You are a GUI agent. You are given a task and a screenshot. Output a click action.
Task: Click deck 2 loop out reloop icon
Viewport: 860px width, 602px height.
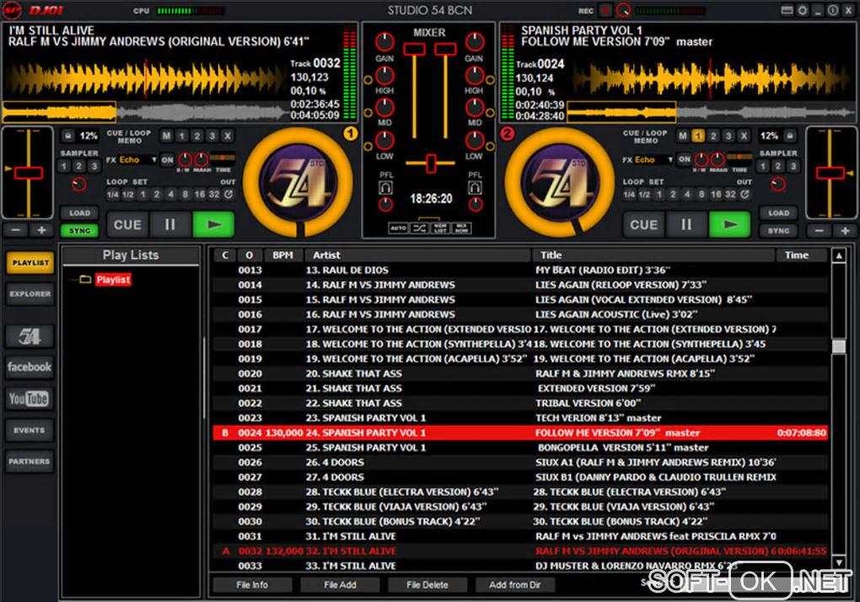pyautogui.click(x=744, y=194)
